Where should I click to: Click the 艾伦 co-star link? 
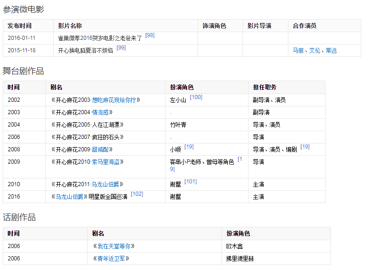[315, 50]
